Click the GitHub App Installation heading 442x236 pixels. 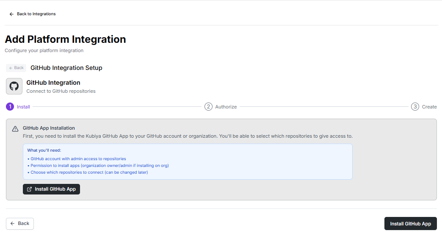click(49, 128)
